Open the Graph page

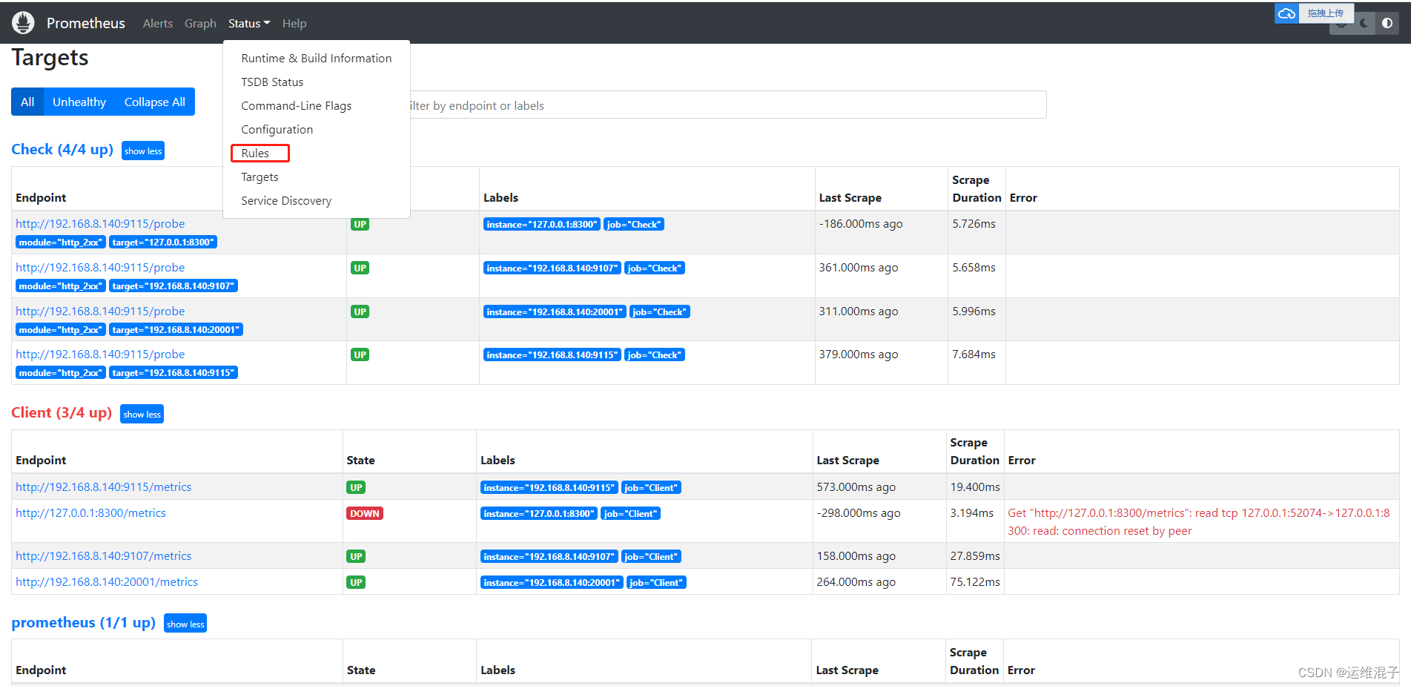click(200, 24)
